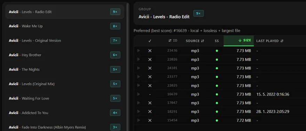306x131 pixels.
Task: Toggle the X mark on row 15454
Action: 150,120
